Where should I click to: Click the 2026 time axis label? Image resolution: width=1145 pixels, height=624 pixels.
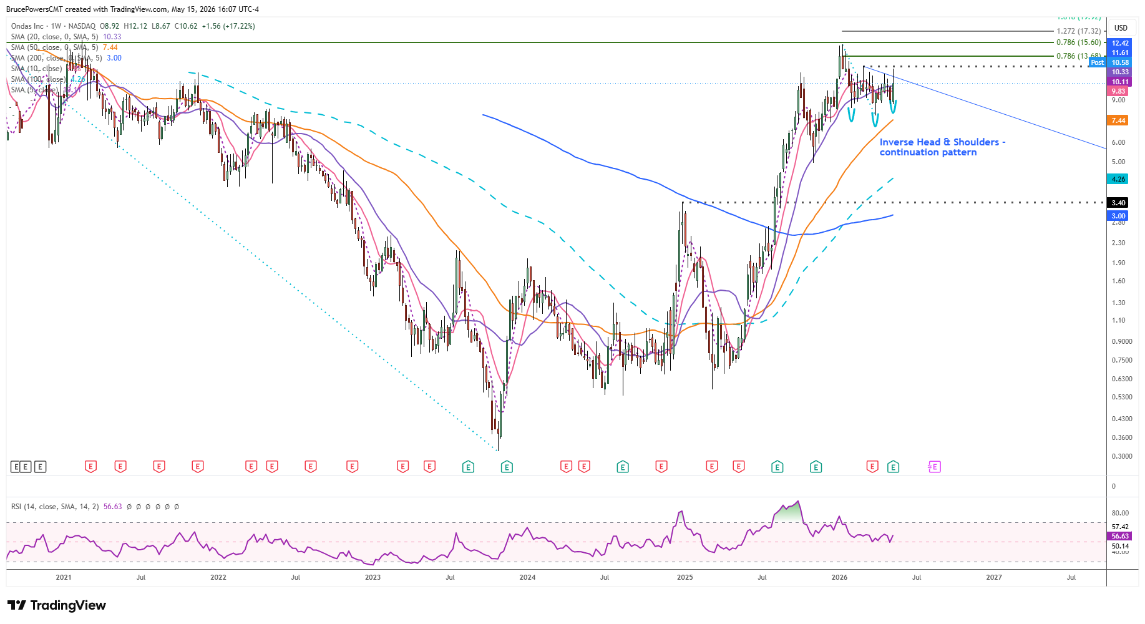[x=840, y=577]
